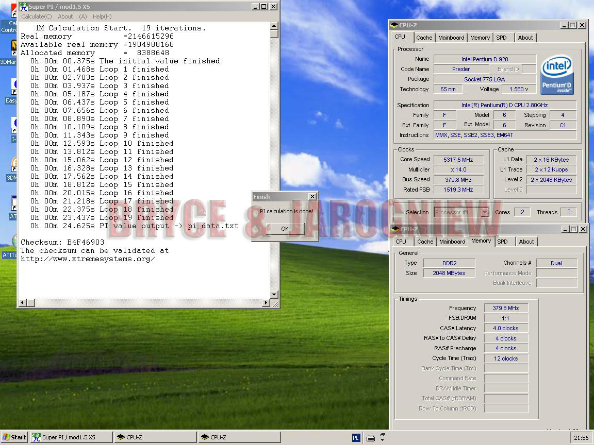594x445 pixels.
Task: Click the xtremesystems.org URL text in Super PI
Action: click(x=88, y=259)
